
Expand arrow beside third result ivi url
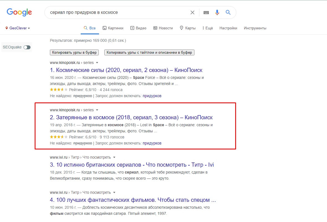click(x=114, y=158)
